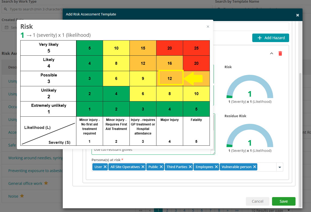The image size is (311, 212).
Task: Remove the Employees persona tag
Action: click(x=216, y=167)
